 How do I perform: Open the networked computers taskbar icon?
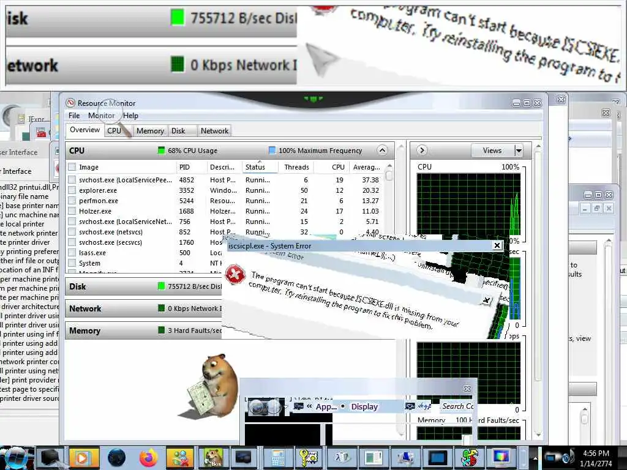coord(405,458)
